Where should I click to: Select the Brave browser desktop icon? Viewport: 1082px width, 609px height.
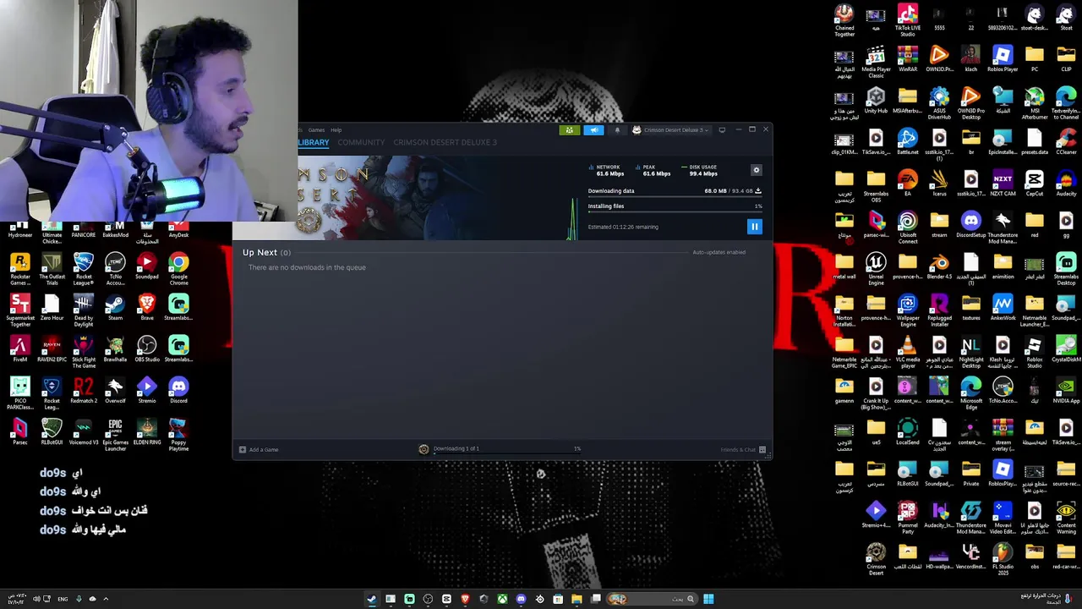point(147,307)
